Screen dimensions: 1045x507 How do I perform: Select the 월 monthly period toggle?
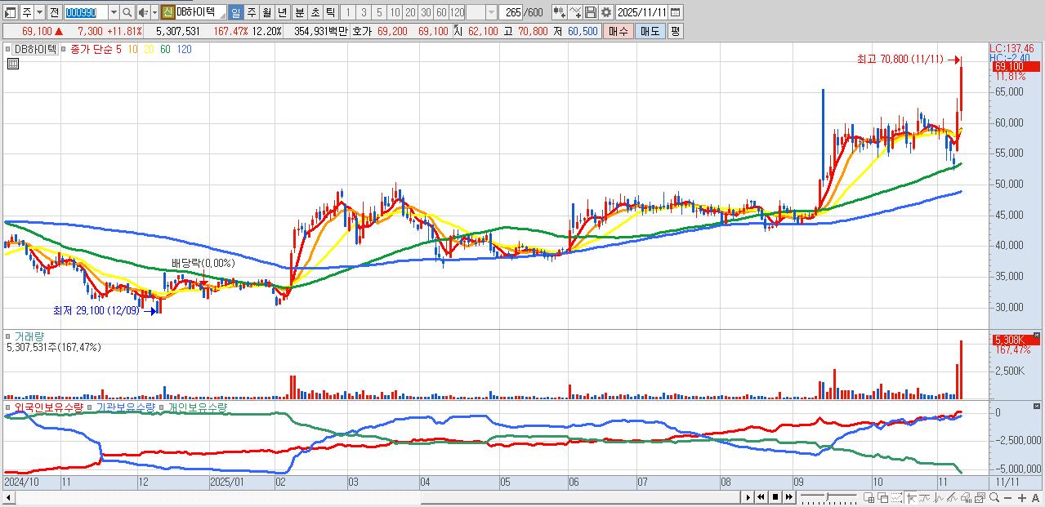(266, 12)
